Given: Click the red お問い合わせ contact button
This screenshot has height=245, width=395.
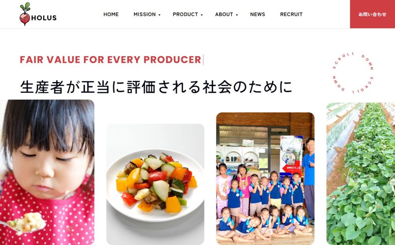Looking at the screenshot, I should pos(372,14).
